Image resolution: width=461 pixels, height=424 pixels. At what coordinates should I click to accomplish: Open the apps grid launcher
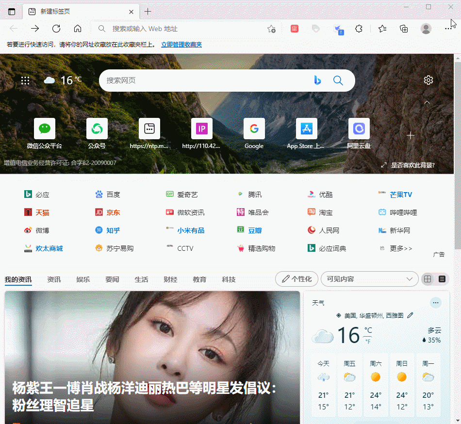point(25,81)
